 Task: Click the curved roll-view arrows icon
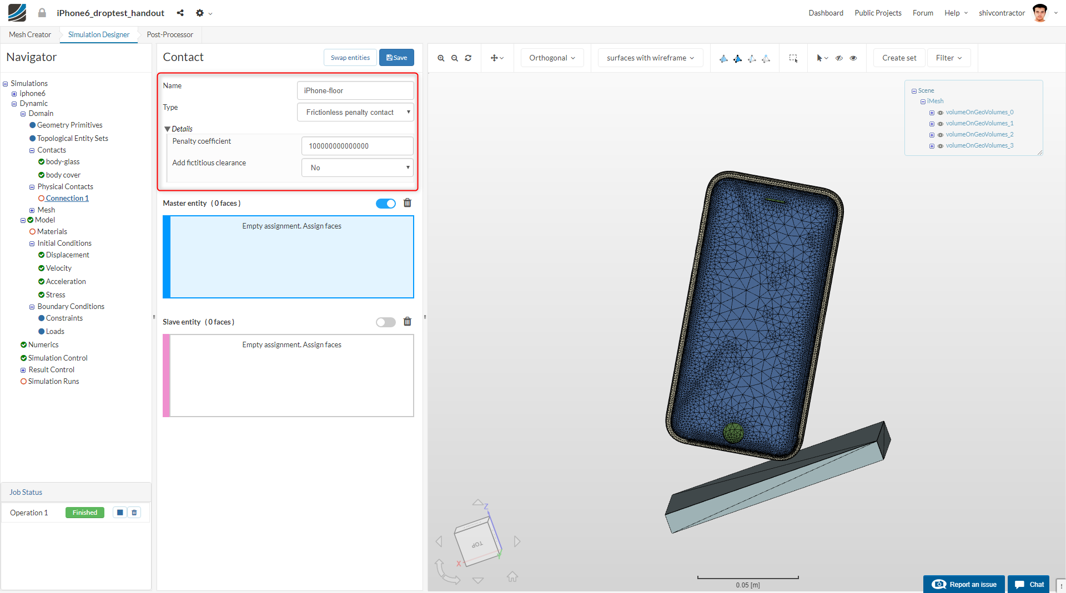click(x=447, y=572)
